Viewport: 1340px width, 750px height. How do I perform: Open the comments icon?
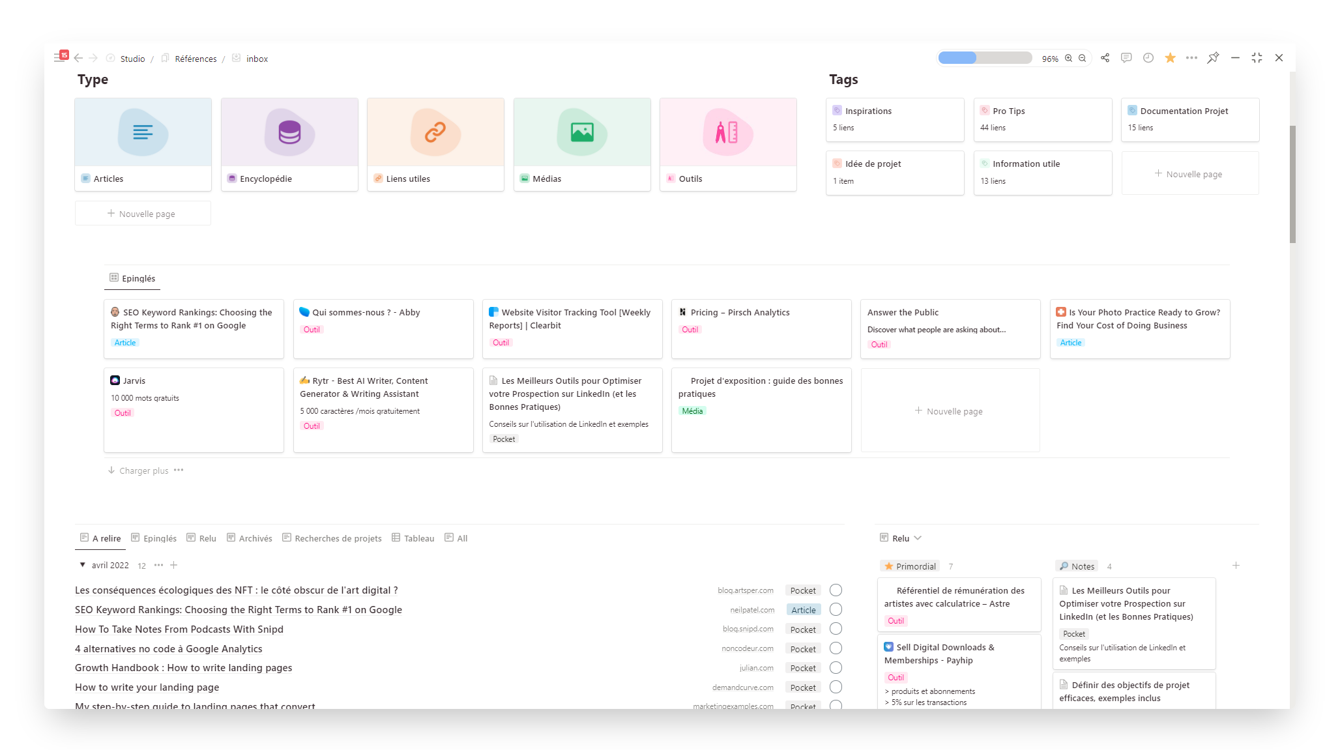1126,58
